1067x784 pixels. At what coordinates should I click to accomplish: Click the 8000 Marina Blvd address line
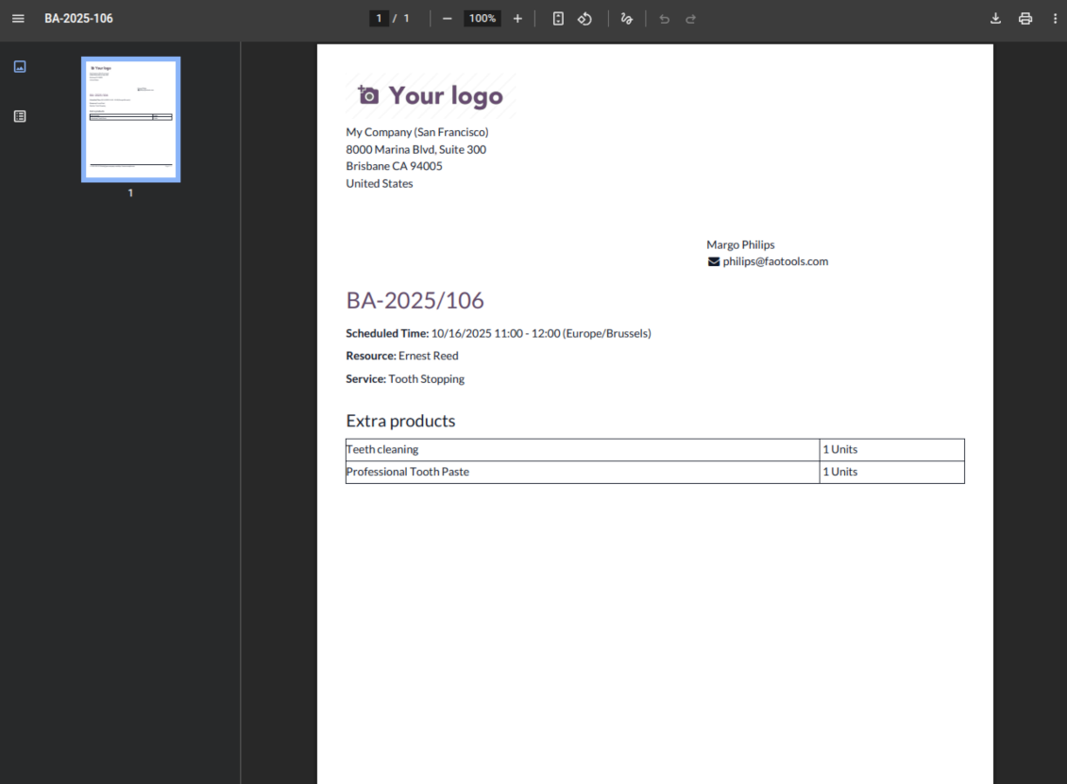tap(415, 150)
